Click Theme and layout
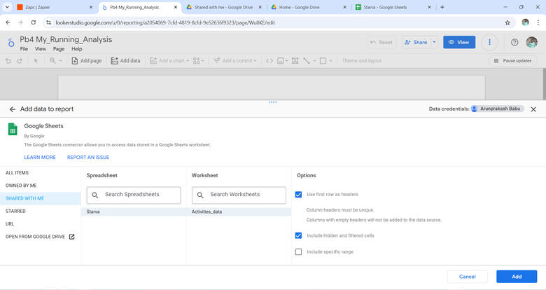This screenshot has height=290, width=546. click(362, 61)
